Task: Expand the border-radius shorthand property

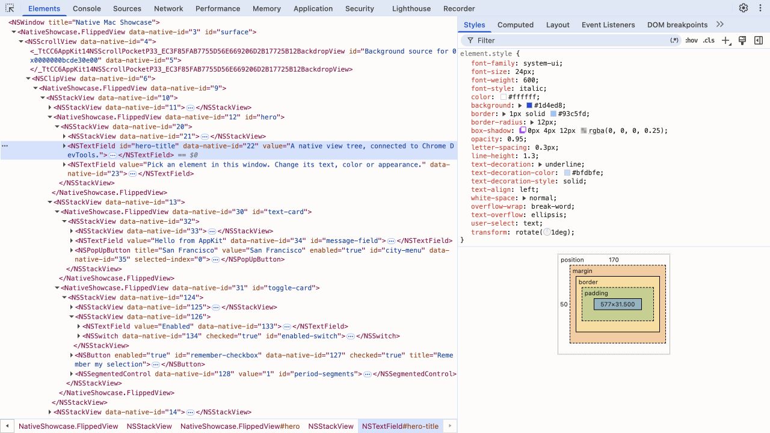Action: (x=532, y=122)
